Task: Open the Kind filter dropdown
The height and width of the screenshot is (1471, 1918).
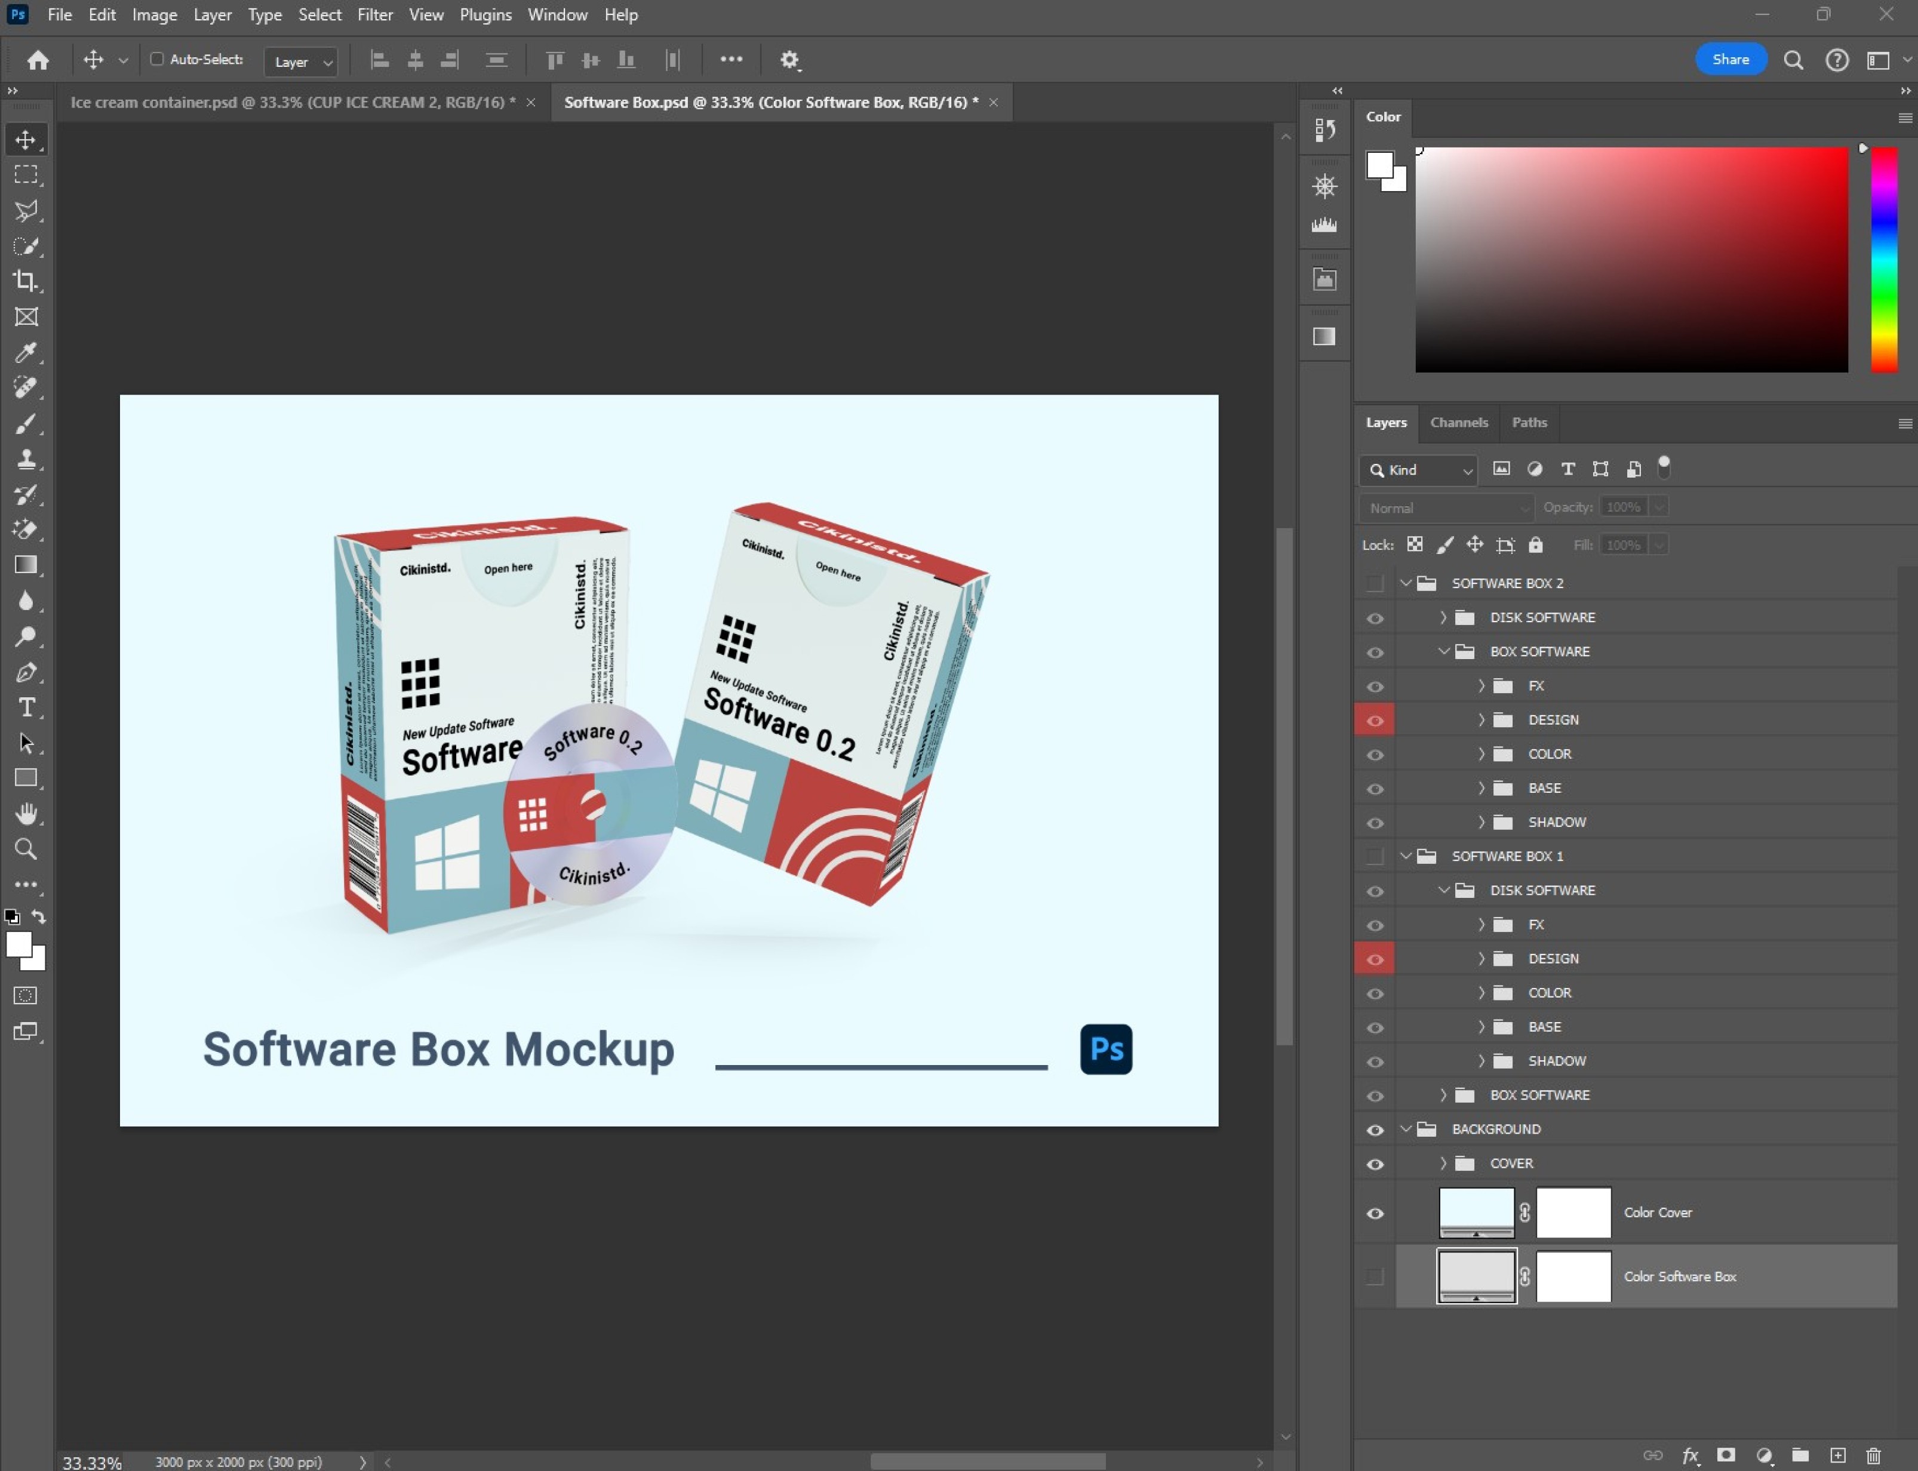Action: [x=1419, y=470]
